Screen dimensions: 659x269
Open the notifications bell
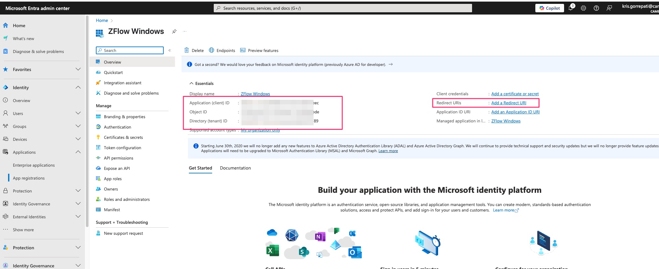571,8
